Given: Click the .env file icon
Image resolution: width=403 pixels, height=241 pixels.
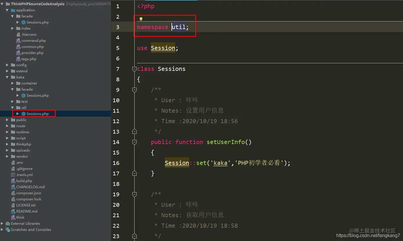Looking at the screenshot, I should (x=13, y=163).
